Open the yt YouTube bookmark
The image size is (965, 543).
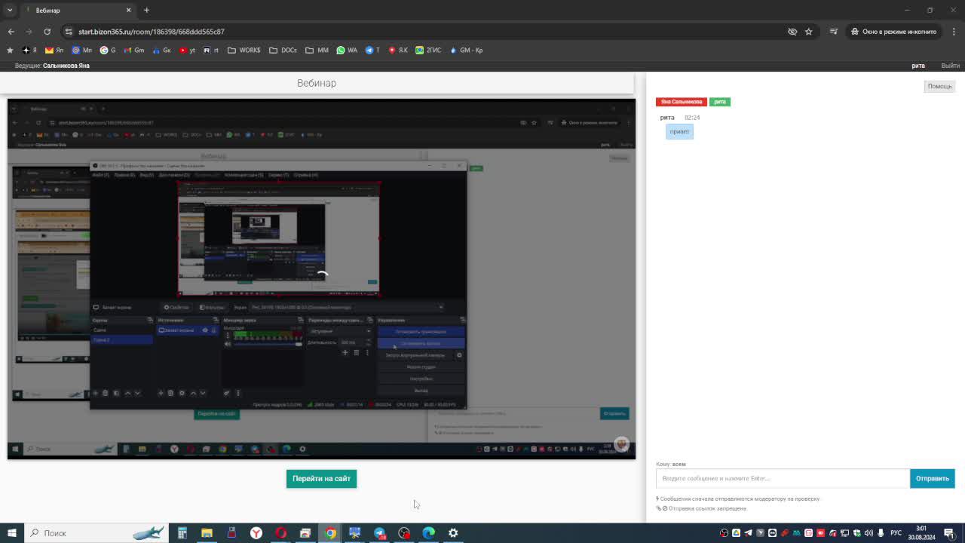pyautogui.click(x=187, y=51)
